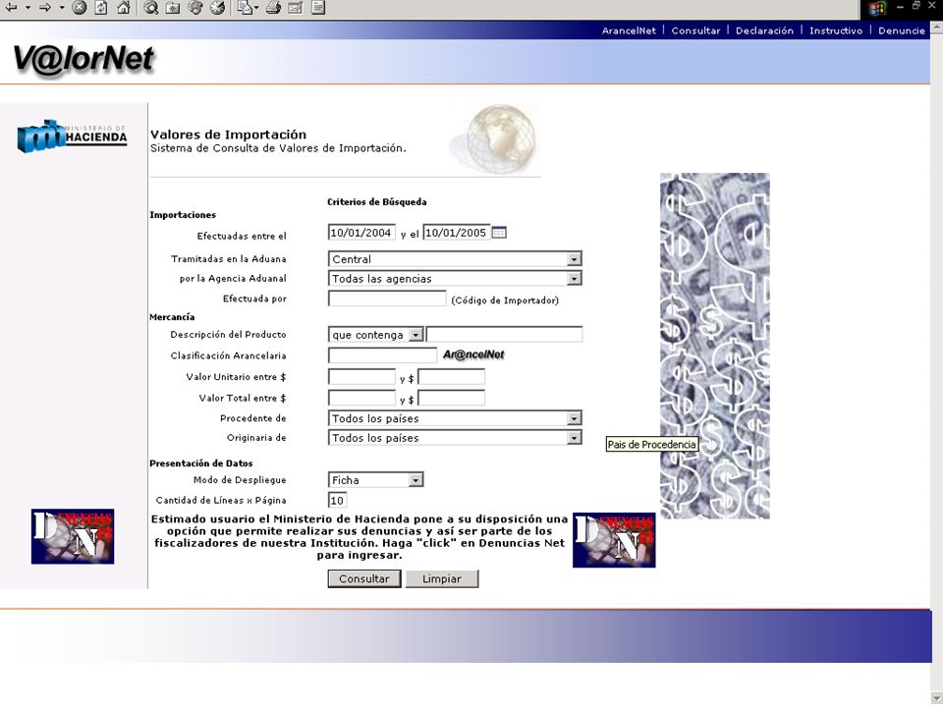Image resolution: width=943 pixels, height=707 pixels.
Task: Click the Discuss toolbar icon
Action: (318, 7)
